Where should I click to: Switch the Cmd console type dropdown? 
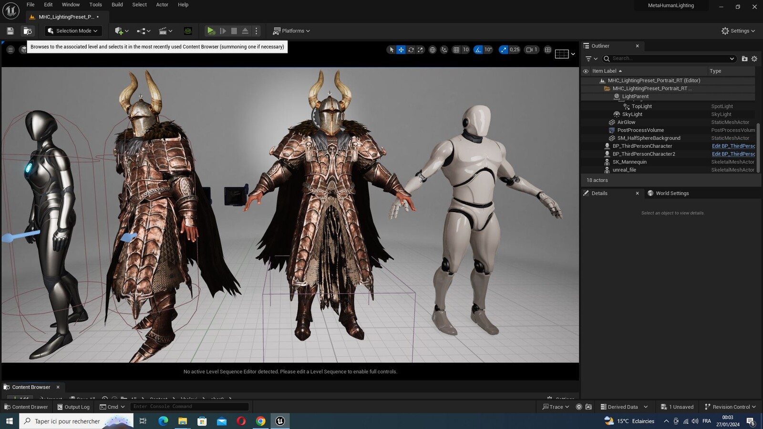(112, 407)
